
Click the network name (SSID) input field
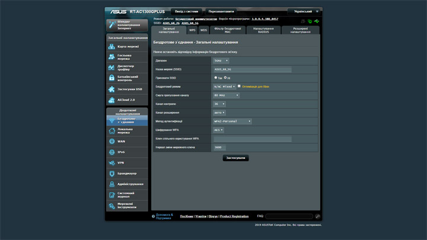252,69
